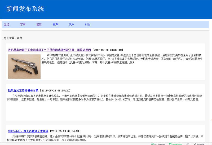Click timestamp 2017-05-28 08:35:20
This screenshot has width=212, height=145.
55,90
